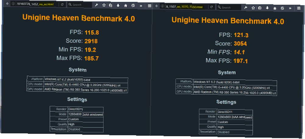Image resolution: width=305 pixels, height=139 pixels.
Task: Open developer tools wrench in right window
Action: [x=246, y=8]
